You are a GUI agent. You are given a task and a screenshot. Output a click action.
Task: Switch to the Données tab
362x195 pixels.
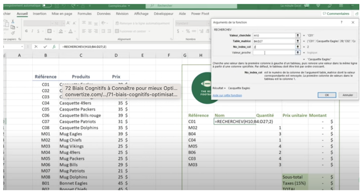click(x=104, y=14)
